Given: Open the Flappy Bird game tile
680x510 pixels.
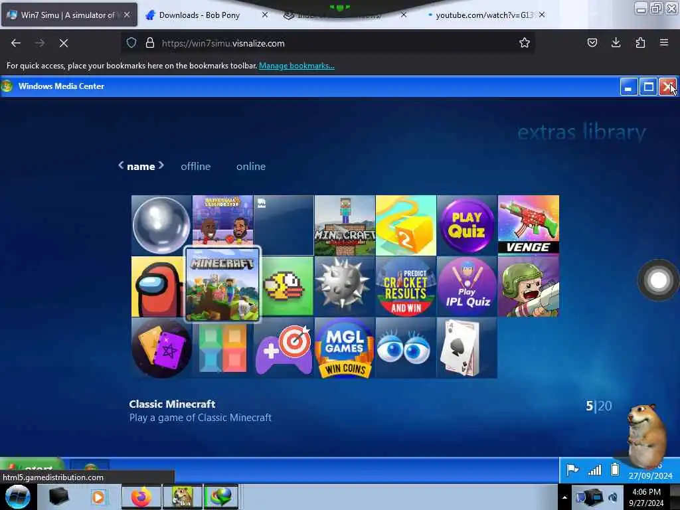Looking at the screenshot, I should coord(287,286).
